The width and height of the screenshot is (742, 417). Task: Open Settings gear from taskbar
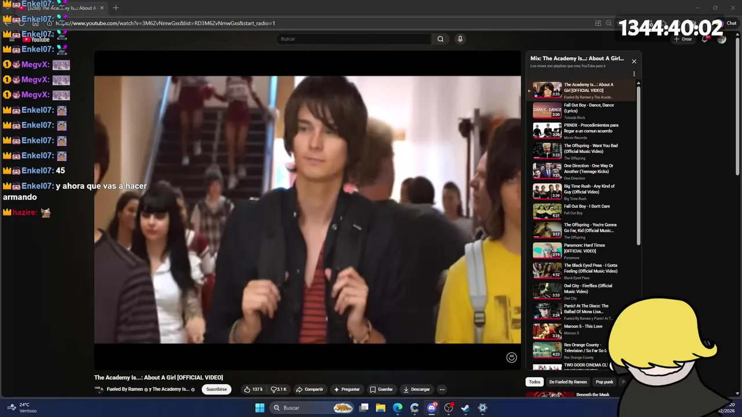click(x=482, y=408)
